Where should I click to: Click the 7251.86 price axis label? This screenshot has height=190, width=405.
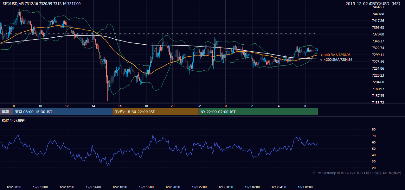(x=378, y=68)
